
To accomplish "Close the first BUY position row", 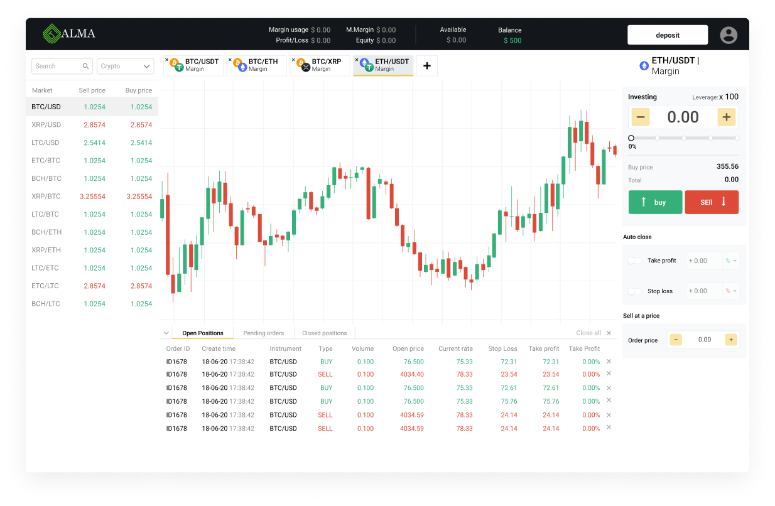I will [x=608, y=362].
